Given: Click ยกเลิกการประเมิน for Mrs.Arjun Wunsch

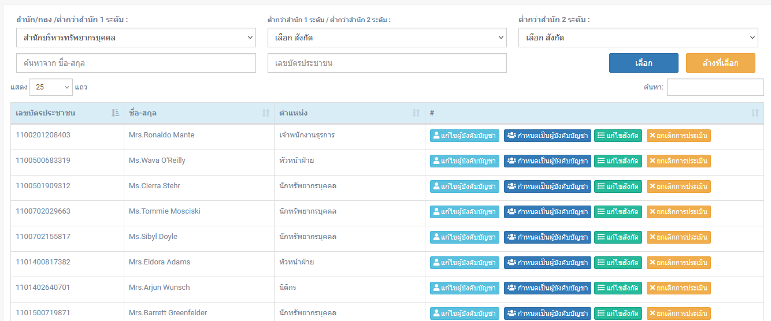Looking at the screenshot, I should [679, 288].
